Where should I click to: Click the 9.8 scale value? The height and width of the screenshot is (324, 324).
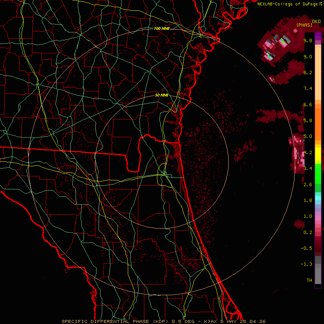coord(308,40)
